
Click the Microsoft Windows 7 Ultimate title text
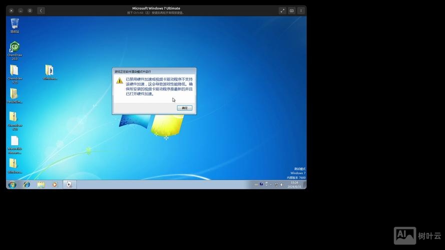[x=156, y=8]
